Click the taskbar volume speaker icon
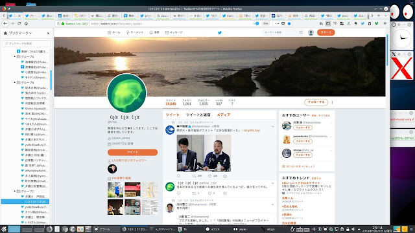Screen dimensions: 415x233 [353, 229]
